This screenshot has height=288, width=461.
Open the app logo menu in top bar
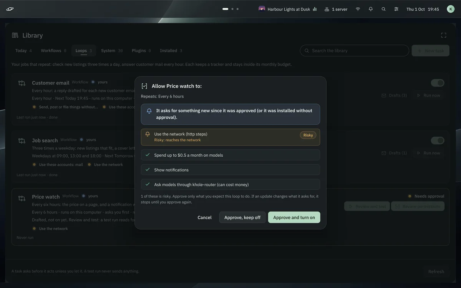[x=10, y=9]
